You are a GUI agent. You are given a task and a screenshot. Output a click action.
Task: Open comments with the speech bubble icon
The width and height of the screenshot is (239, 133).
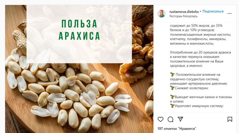(170, 119)
